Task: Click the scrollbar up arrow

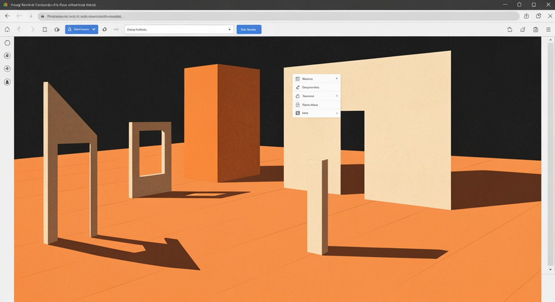Action: pos(550,40)
